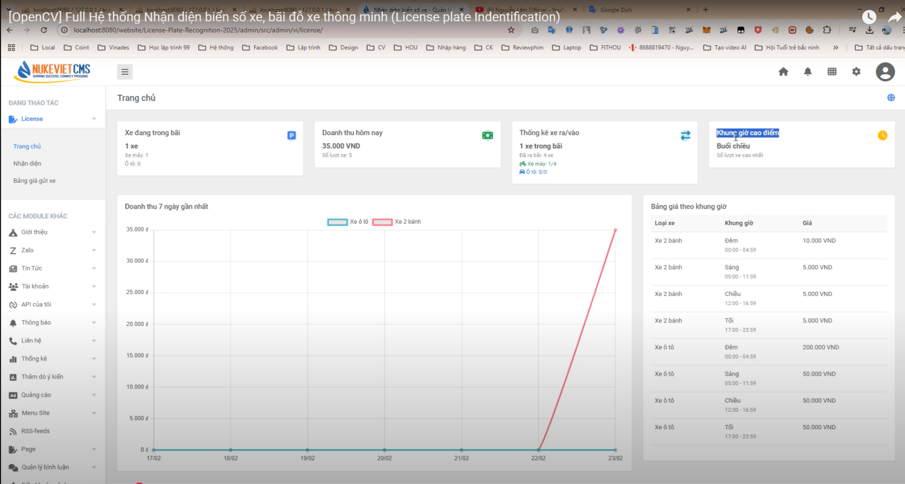Expand the Zalo sidebar module
Image resolution: width=905 pixels, height=484 pixels.
(52, 250)
